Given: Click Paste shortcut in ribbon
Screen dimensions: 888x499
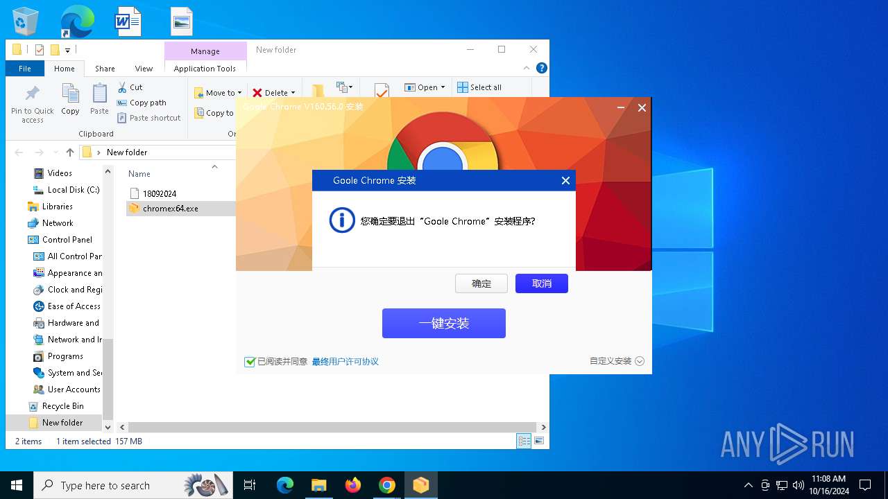Looking at the screenshot, I should pos(149,118).
